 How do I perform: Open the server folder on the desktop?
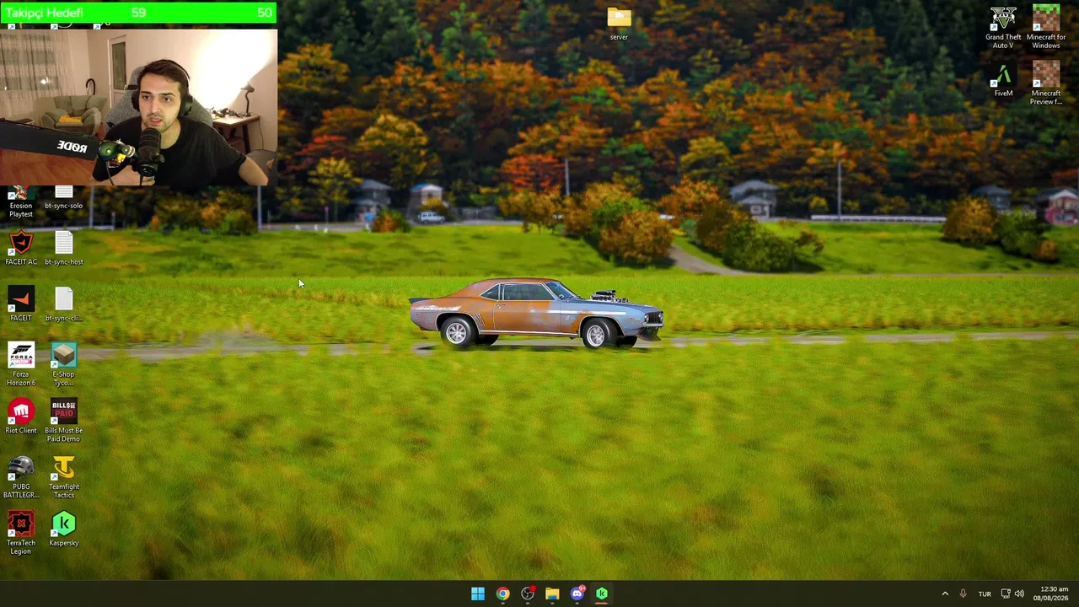pos(619,24)
